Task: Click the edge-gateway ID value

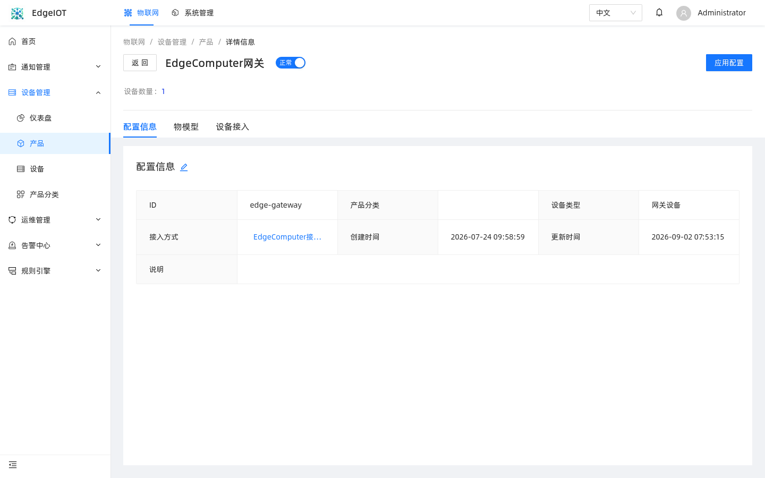Action: 276,205
